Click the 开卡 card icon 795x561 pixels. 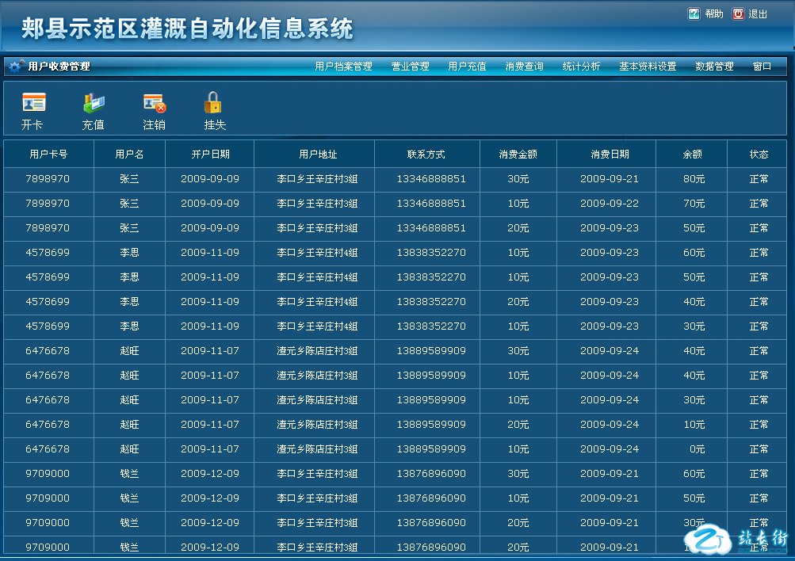click(33, 103)
